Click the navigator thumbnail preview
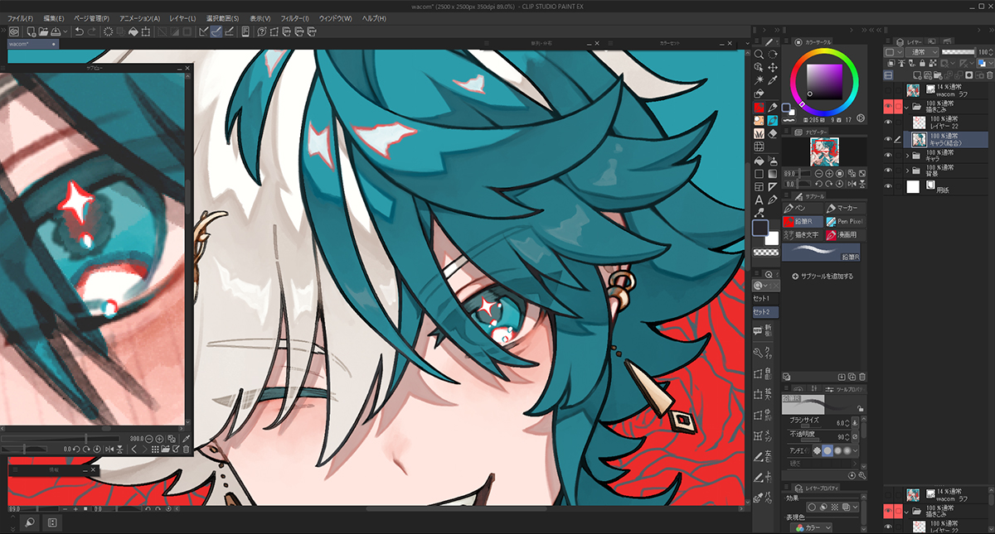Screen dimensions: 995x534 click(x=825, y=151)
